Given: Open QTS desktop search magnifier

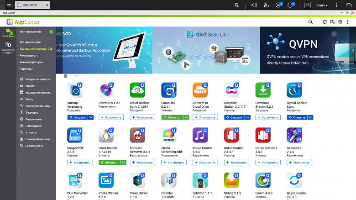Looking at the screenshot, I should pyautogui.click(x=236, y=5).
